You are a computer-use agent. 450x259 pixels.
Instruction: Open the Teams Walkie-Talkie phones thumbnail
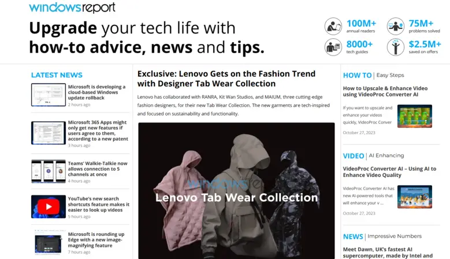[x=49, y=172]
